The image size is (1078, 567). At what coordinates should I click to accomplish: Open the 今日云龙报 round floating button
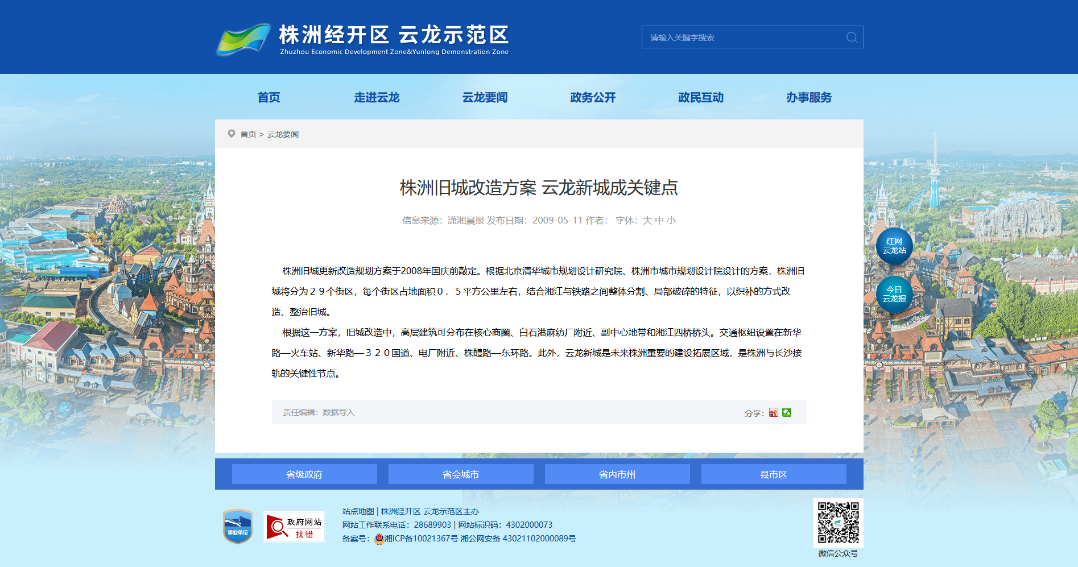(894, 295)
